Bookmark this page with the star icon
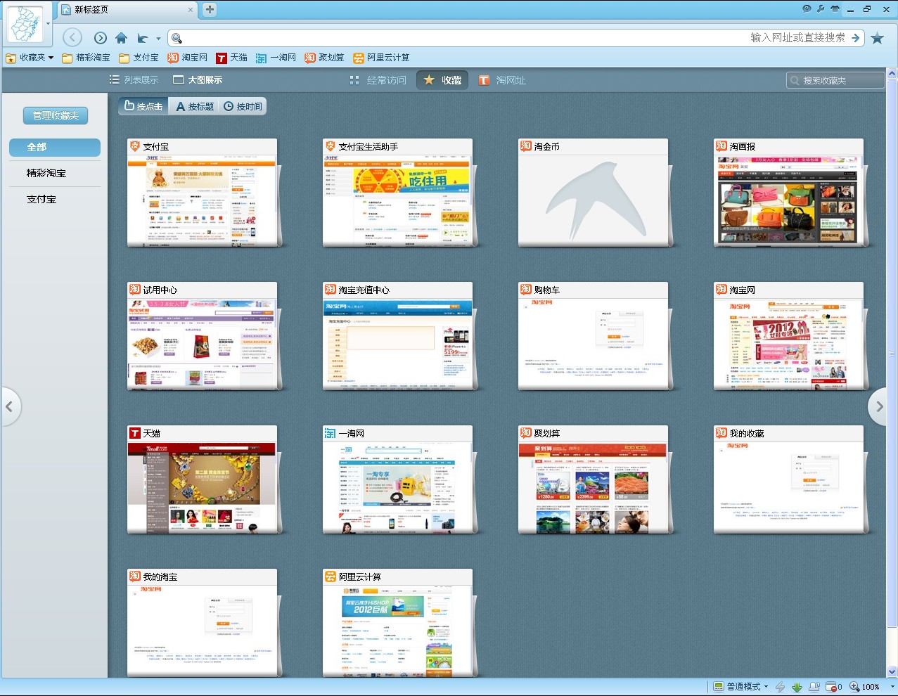Image resolution: width=898 pixels, height=696 pixels. [x=877, y=38]
